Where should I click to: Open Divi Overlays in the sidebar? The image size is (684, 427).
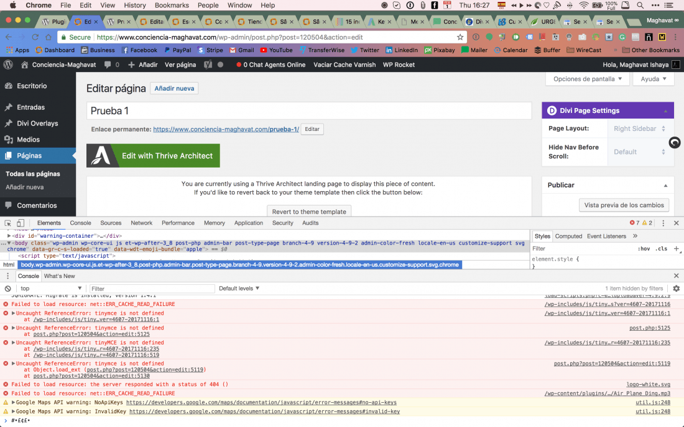(x=38, y=124)
